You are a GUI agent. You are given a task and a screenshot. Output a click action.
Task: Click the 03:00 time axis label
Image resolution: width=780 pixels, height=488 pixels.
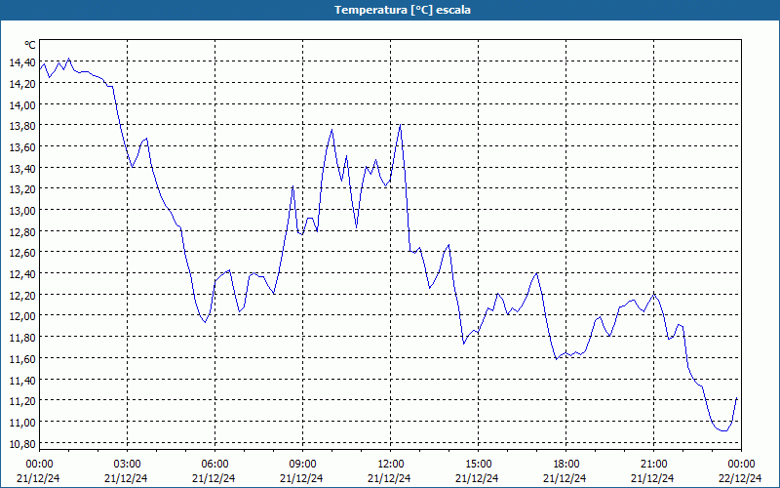(x=127, y=465)
